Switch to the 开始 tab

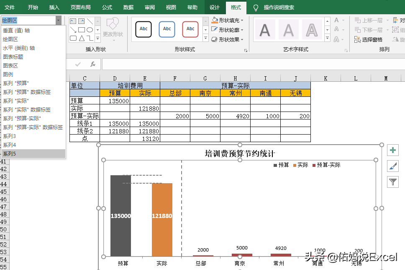[33, 7]
